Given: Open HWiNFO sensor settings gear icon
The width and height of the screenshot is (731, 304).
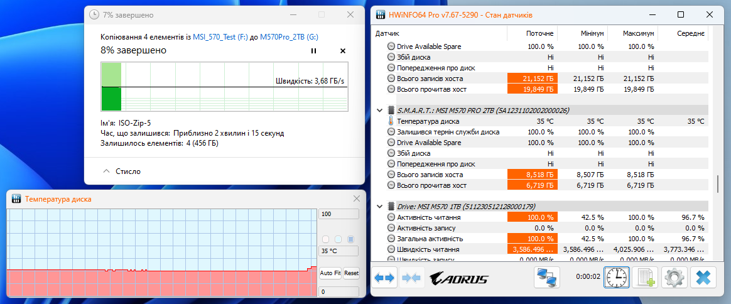Looking at the screenshot, I should pyautogui.click(x=674, y=278).
